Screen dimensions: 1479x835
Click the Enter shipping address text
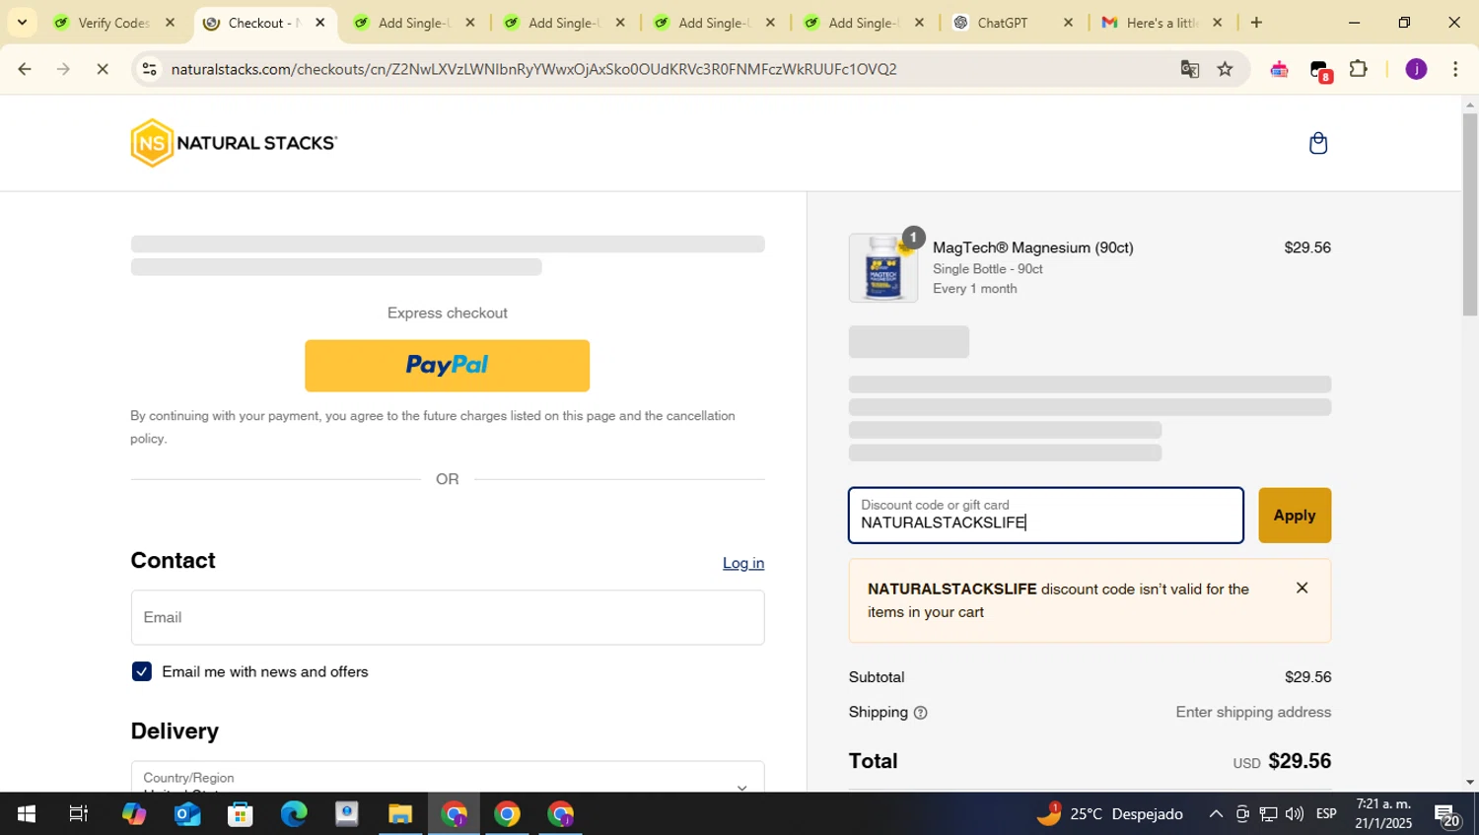[1253, 712]
